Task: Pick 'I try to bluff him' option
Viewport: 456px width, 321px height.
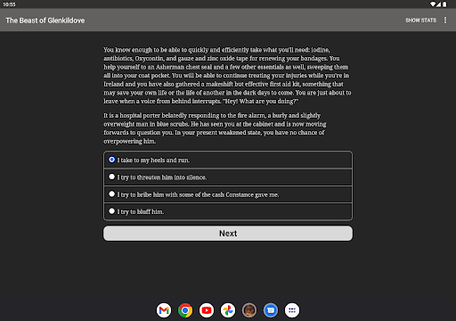Action: point(228,211)
